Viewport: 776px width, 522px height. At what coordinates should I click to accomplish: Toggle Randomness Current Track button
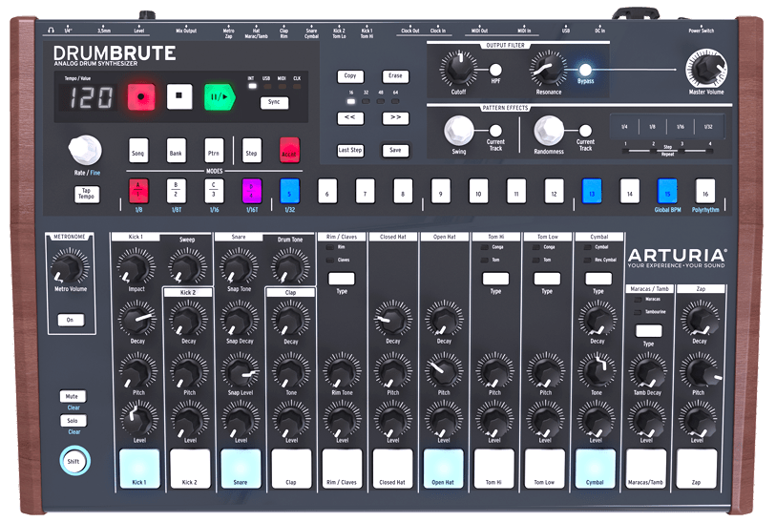point(585,131)
